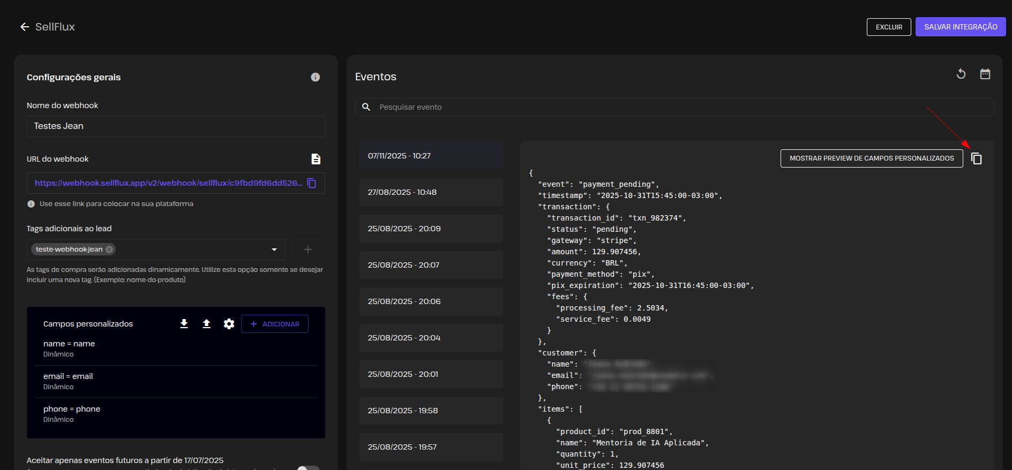Toggle accept only future events switch
1012x470 pixels.
[x=308, y=468]
